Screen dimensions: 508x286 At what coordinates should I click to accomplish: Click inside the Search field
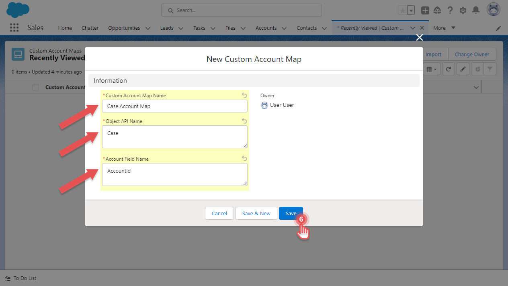241,10
